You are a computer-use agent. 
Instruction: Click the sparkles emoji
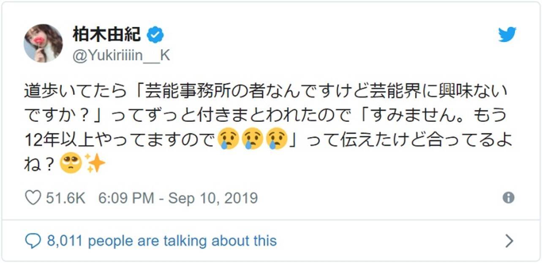(x=95, y=163)
